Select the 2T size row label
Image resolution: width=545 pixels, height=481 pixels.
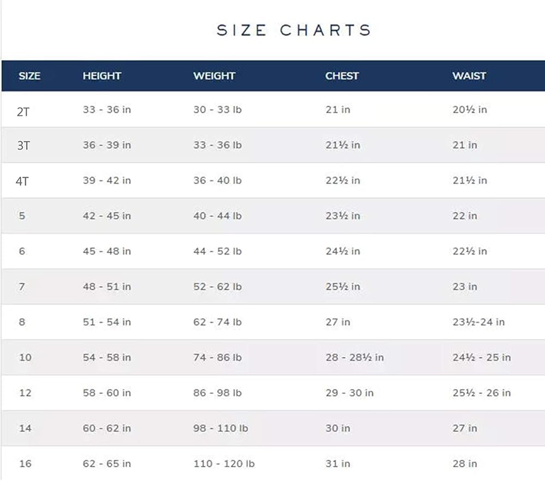click(x=23, y=111)
